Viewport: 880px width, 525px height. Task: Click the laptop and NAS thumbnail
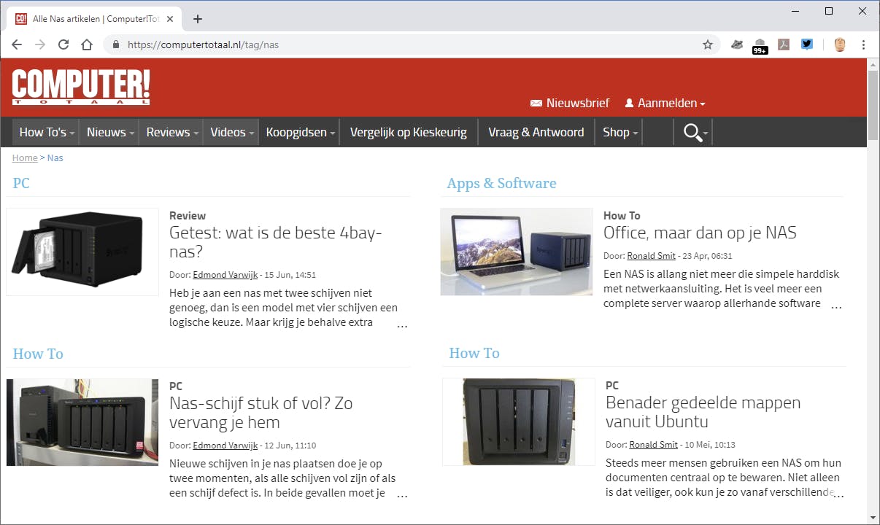coord(517,252)
